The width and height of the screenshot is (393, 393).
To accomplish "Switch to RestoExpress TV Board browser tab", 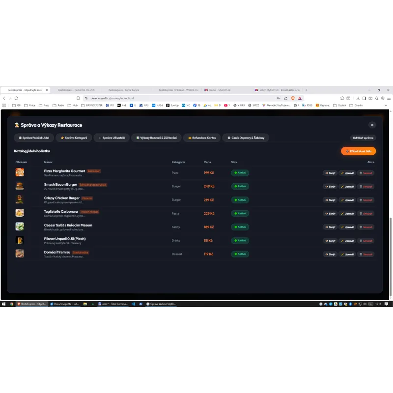I will click(x=178, y=90).
